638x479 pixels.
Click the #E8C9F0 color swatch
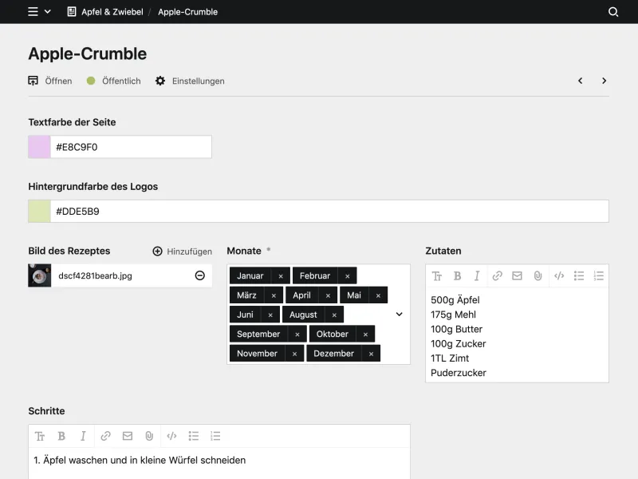point(37,146)
